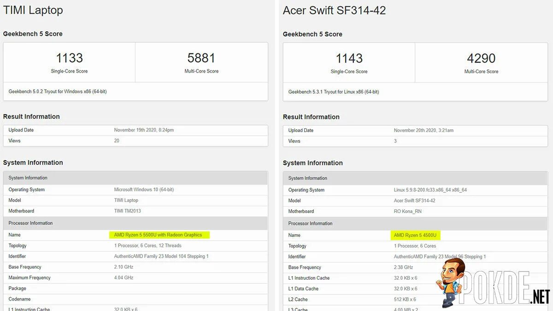Viewport: 553px width, 311px height.
Task: Click 'Multi-Core Score' label under 4290
Action: [x=481, y=72]
